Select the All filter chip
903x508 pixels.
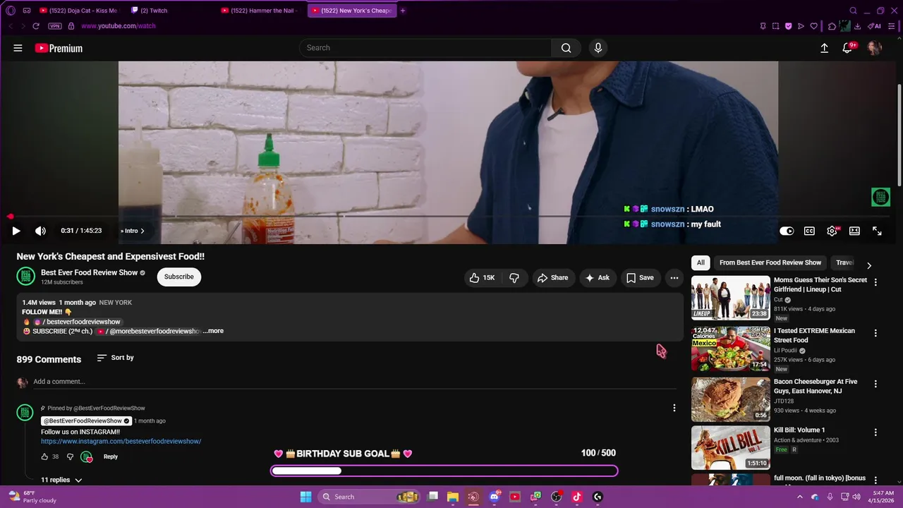pyautogui.click(x=701, y=262)
